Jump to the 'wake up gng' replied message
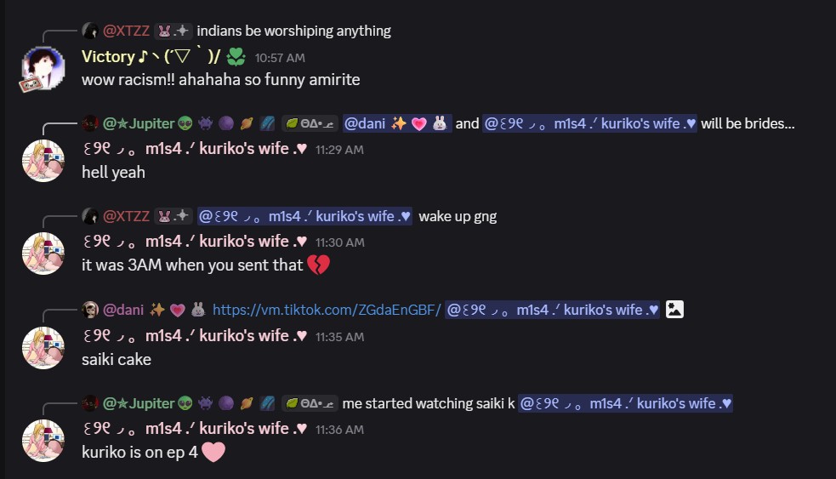Image resolution: width=836 pixels, height=479 pixels. (458, 217)
